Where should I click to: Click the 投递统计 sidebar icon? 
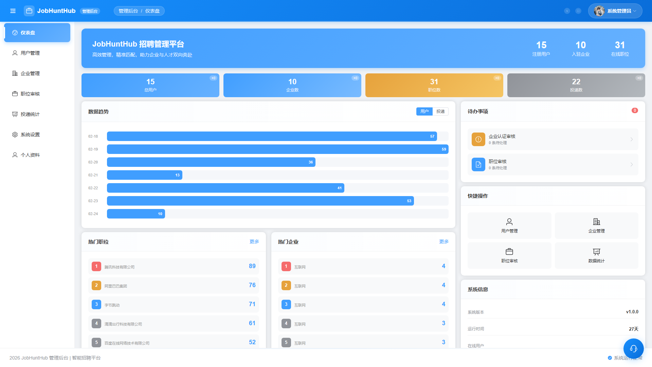click(x=15, y=114)
